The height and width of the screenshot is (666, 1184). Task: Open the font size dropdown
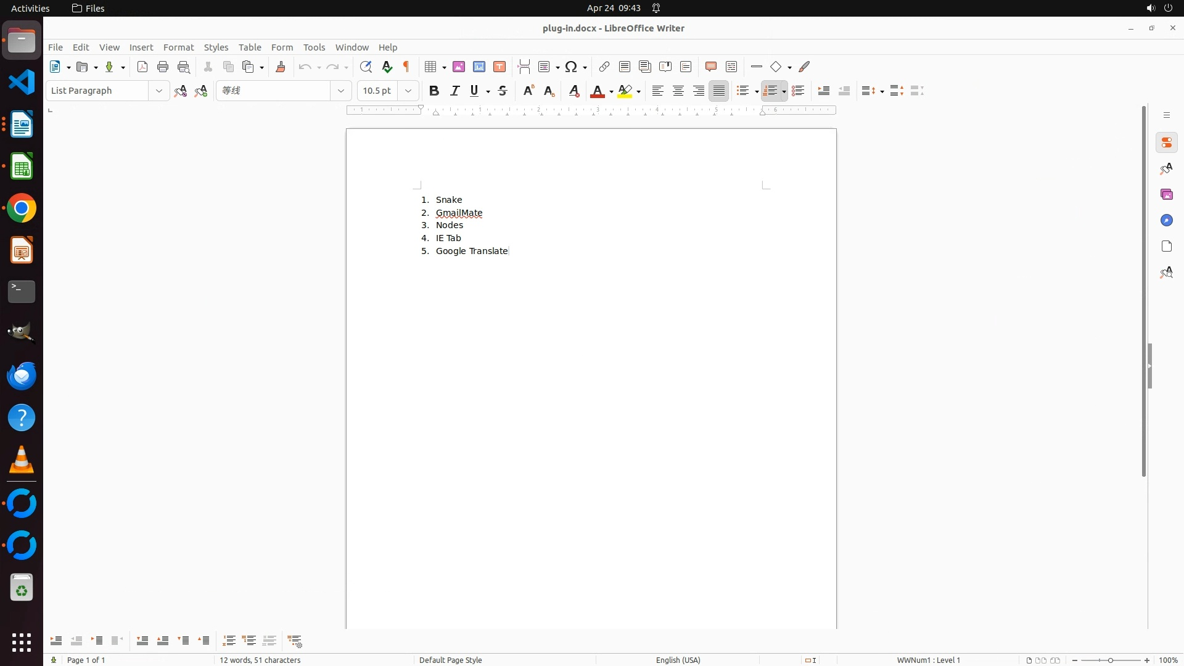pos(408,91)
